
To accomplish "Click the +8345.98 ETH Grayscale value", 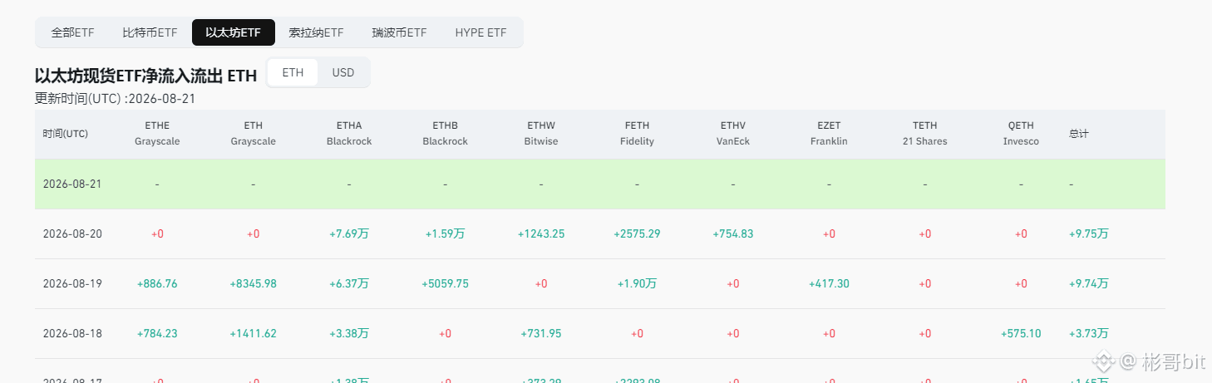I will point(253,283).
